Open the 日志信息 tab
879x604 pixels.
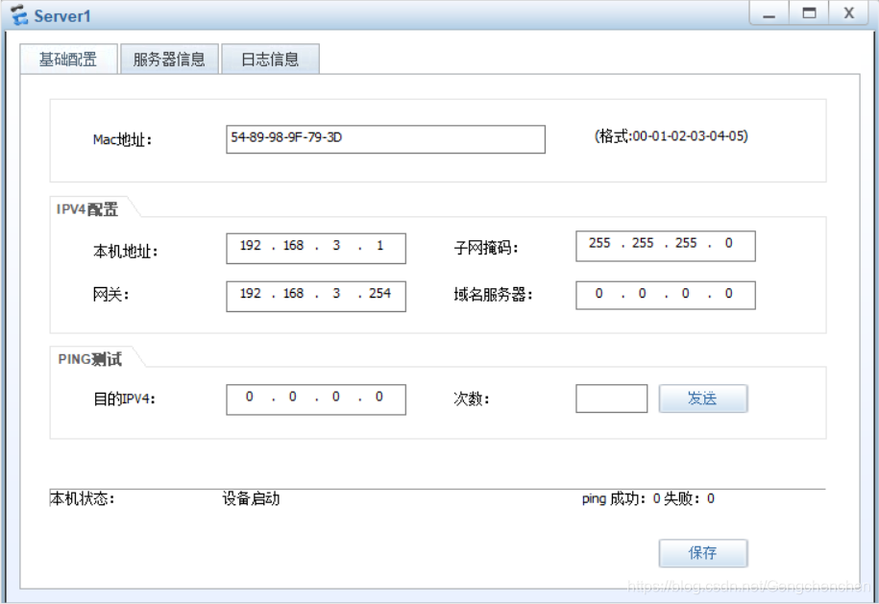click(x=270, y=59)
